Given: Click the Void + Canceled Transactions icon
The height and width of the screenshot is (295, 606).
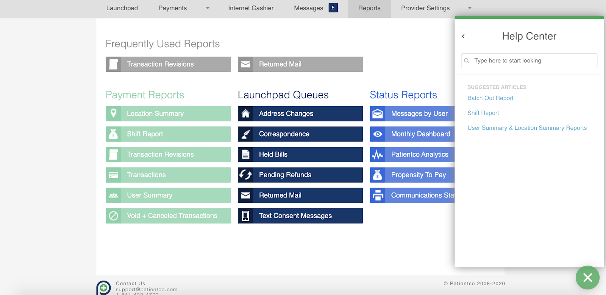Looking at the screenshot, I should (x=113, y=216).
